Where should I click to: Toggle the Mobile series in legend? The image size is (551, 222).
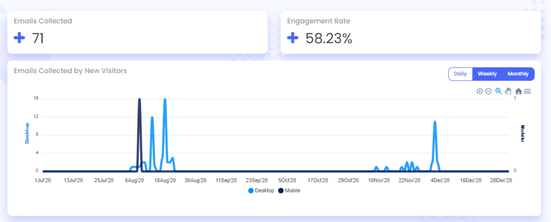point(292,191)
